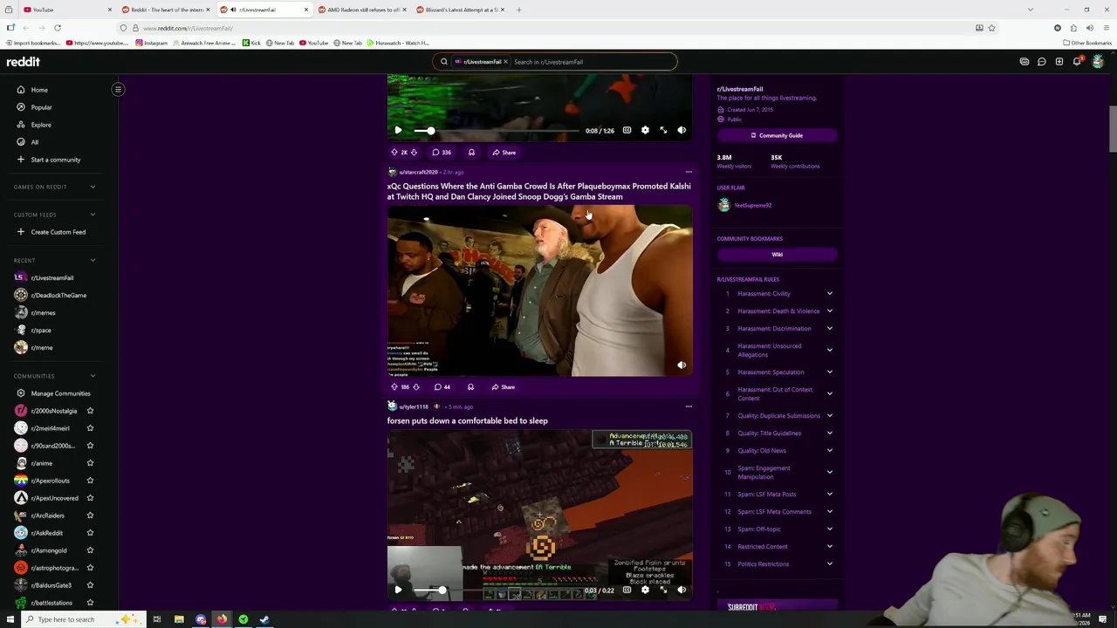Open settings gear on the forsen video player

(645, 590)
